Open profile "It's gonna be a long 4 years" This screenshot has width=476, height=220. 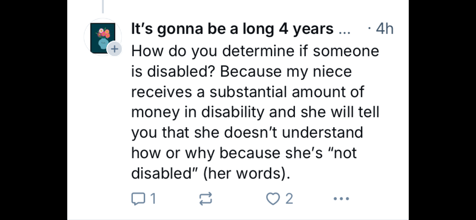point(232,29)
